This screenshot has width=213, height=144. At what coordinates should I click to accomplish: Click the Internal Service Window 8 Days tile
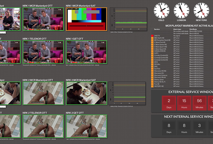coord(169,128)
